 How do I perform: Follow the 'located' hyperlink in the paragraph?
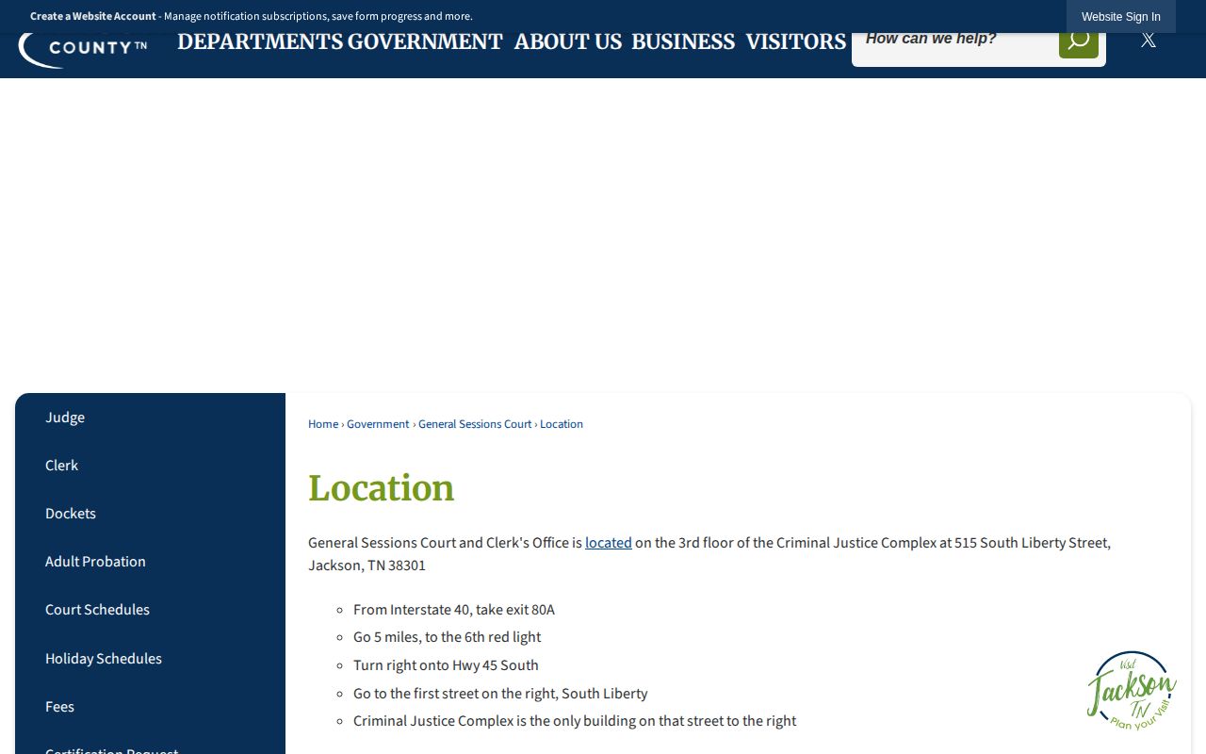[x=609, y=543]
